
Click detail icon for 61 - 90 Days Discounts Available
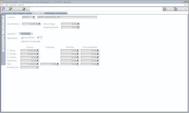point(98,57)
